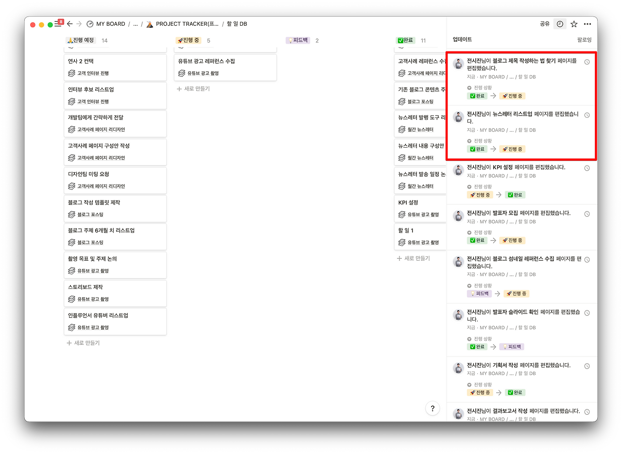Switch to the 업데이트 tab
Screen dimensions: 622x454
[462, 39]
